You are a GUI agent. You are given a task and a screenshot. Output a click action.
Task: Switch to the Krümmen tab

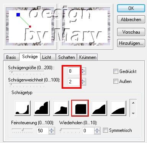[x=88, y=57]
